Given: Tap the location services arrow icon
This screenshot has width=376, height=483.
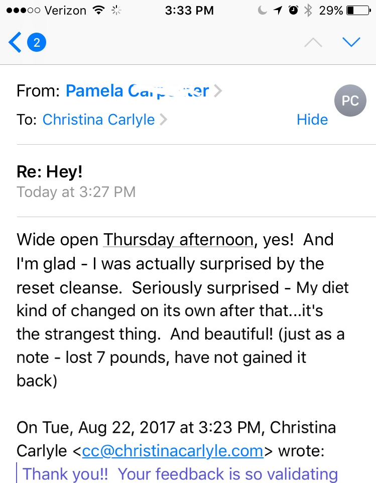Looking at the screenshot, I should coord(278,11).
